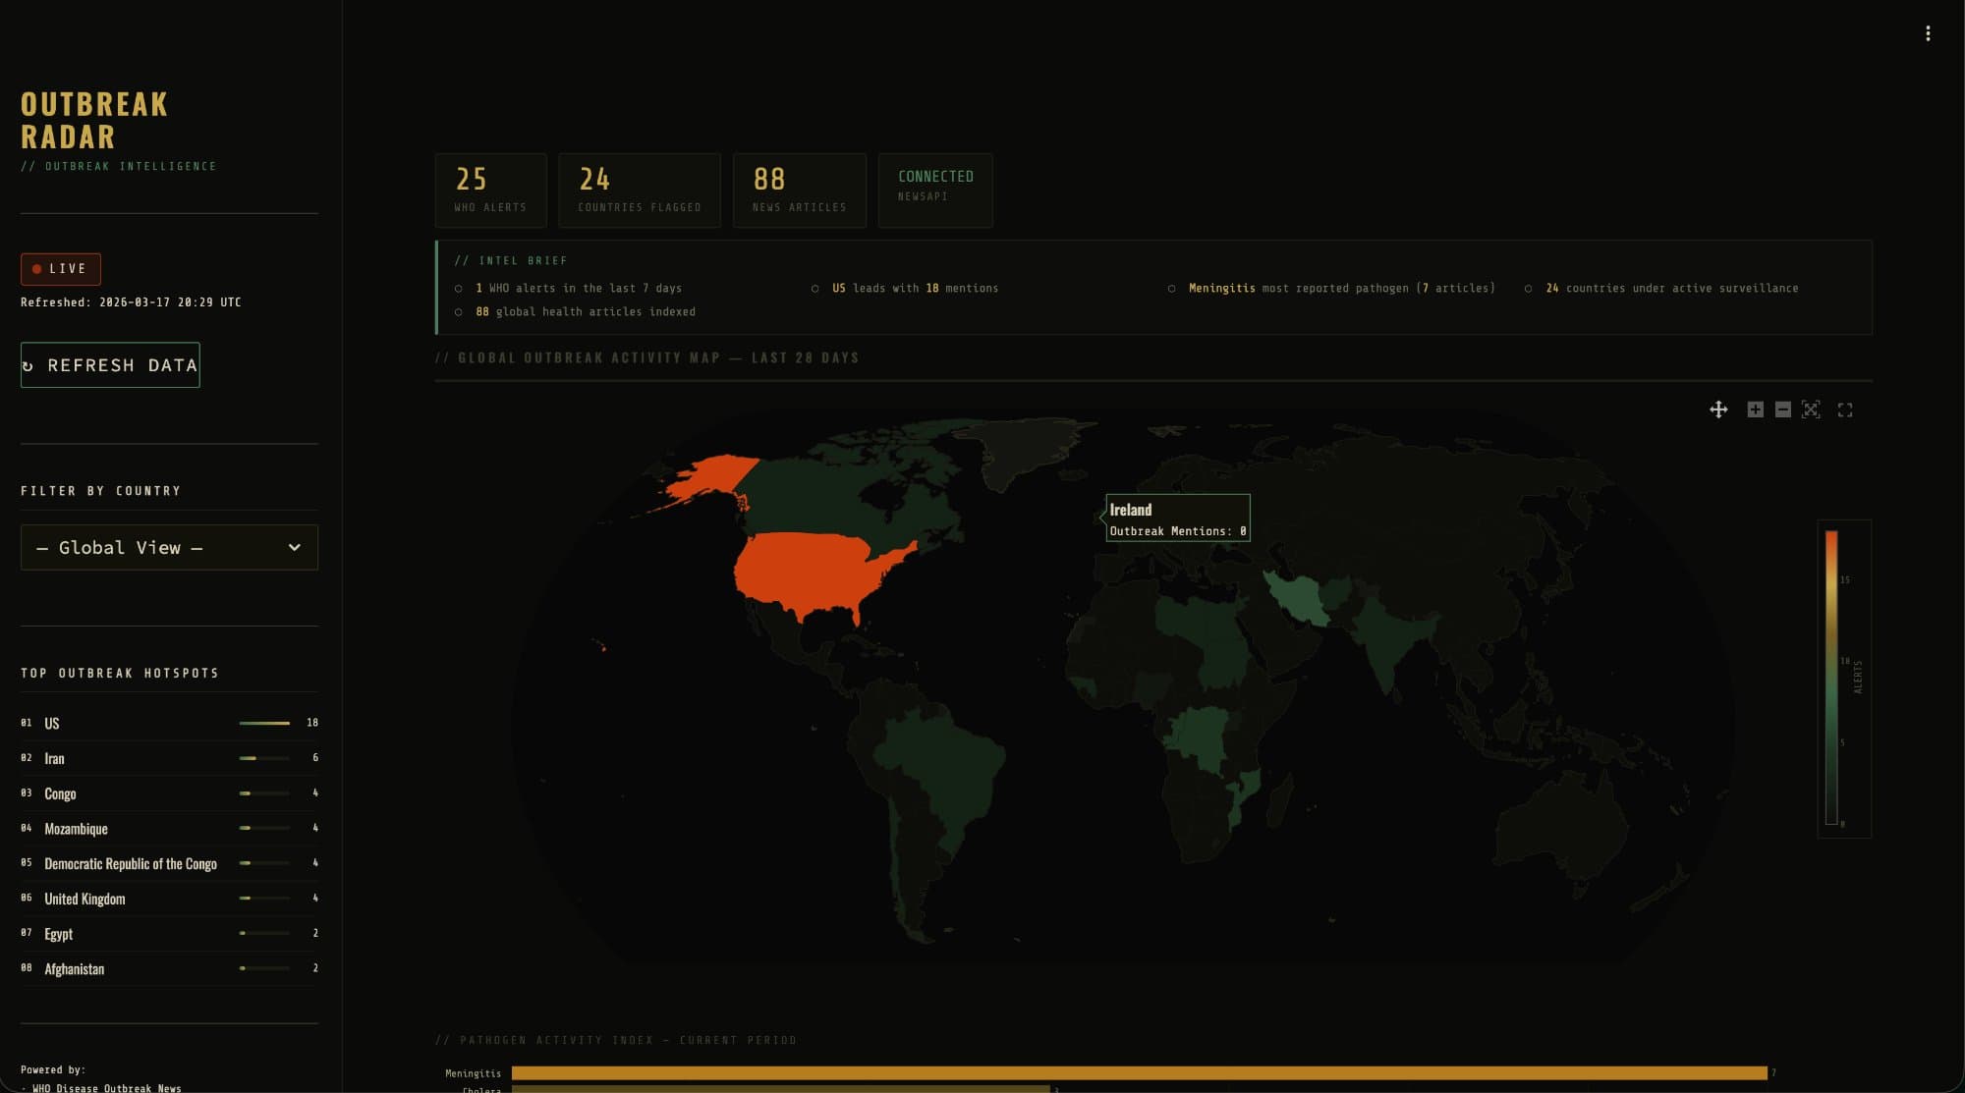
Task: Click the OUTBREAK RADAR title
Action: point(94,120)
